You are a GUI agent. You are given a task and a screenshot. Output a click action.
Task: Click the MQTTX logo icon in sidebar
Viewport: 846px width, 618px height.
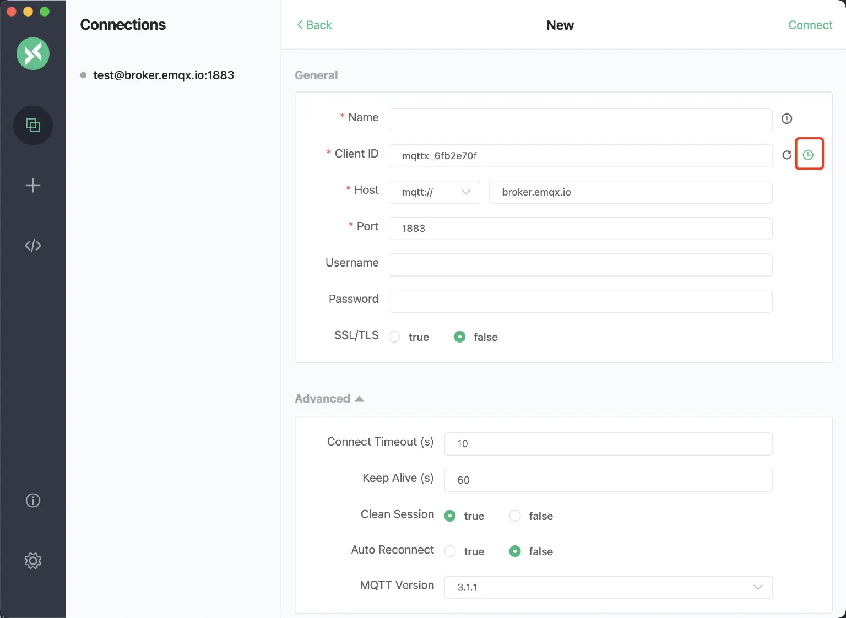click(33, 53)
